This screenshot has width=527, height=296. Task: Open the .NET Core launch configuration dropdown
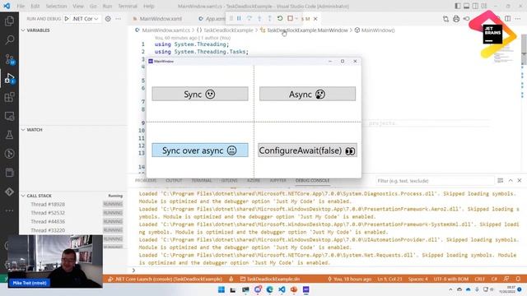(x=86, y=19)
